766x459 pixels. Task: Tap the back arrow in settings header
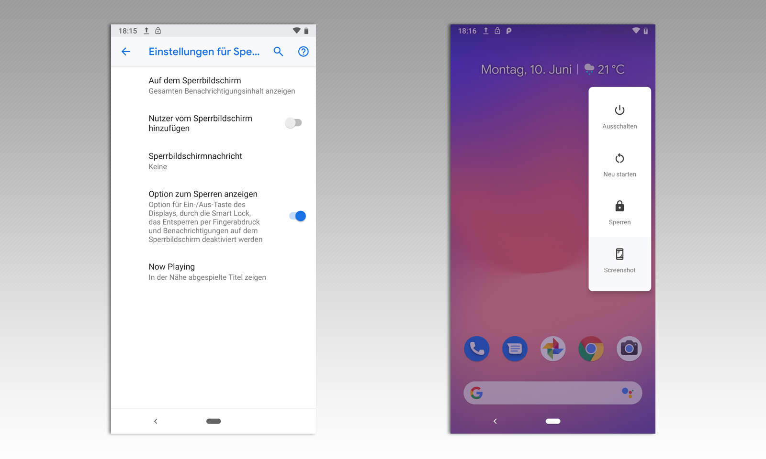[126, 52]
